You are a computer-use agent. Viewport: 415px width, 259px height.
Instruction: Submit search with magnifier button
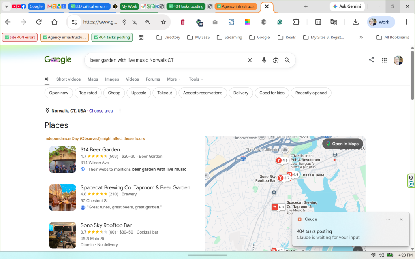coord(287,60)
